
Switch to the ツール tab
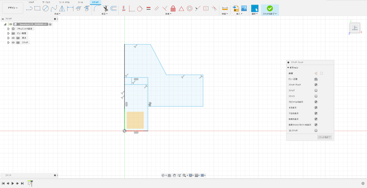tap(80, 2)
